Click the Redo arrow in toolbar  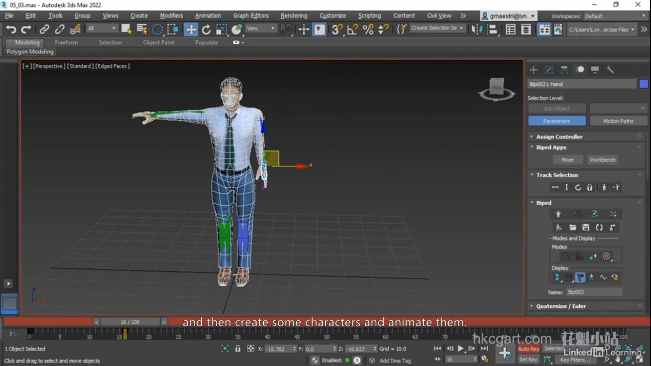26,29
